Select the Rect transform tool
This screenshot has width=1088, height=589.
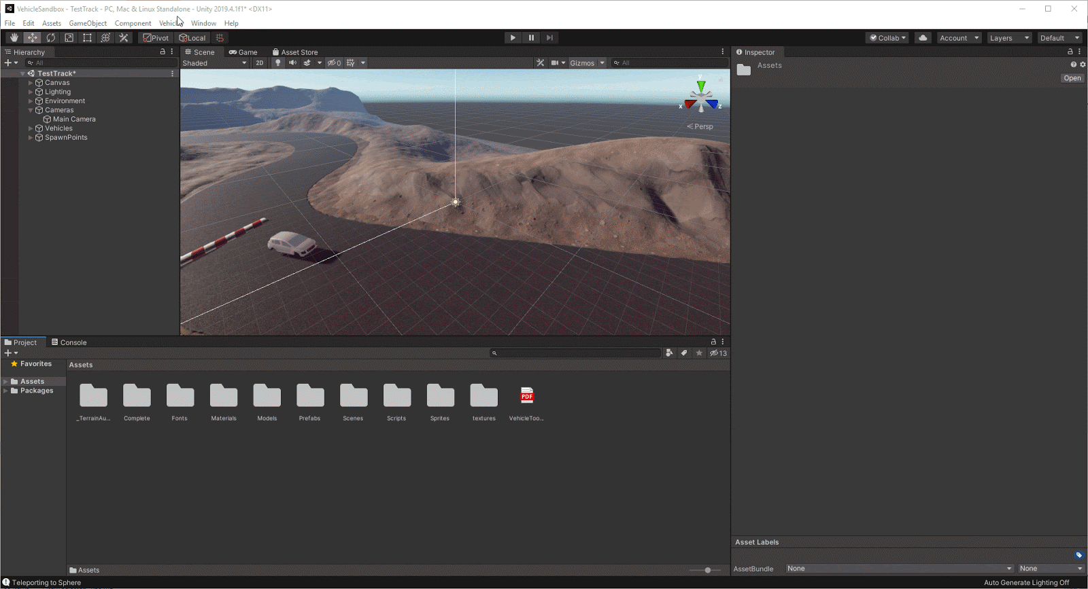click(87, 38)
